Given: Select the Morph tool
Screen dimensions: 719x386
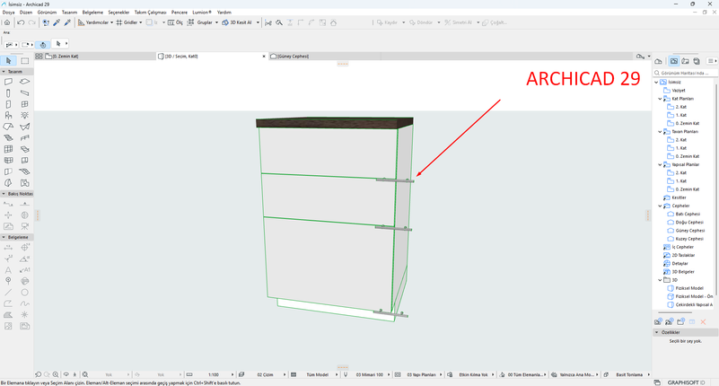Looking at the screenshot, I should point(8,183).
